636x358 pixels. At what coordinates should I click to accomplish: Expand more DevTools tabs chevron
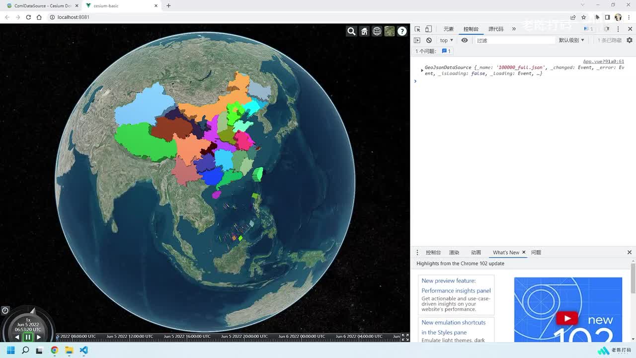coord(514,29)
